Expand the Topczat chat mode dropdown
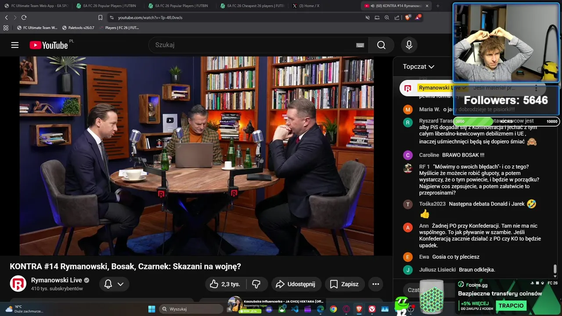This screenshot has height=316, width=562. point(418,67)
